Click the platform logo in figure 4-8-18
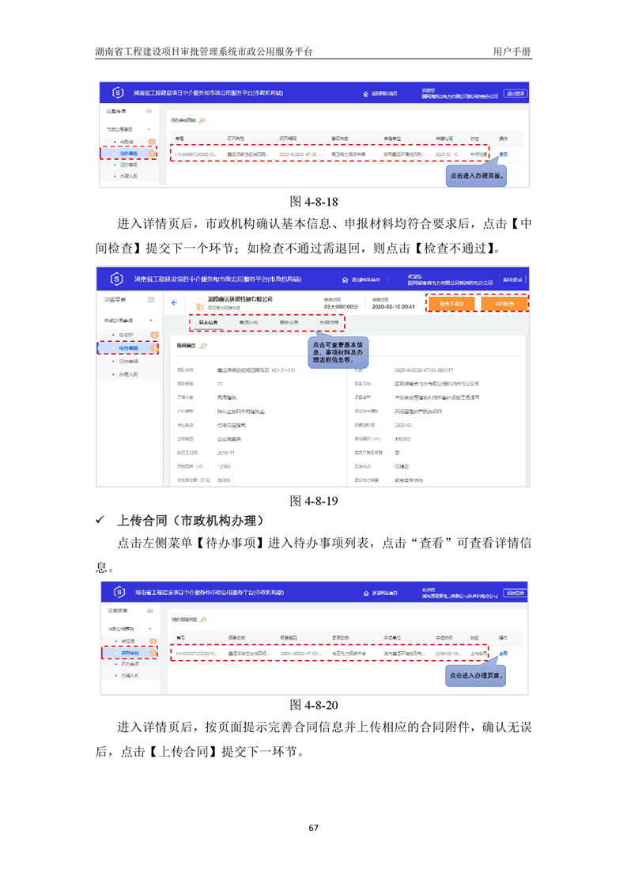This screenshot has height=888, width=627. click(117, 93)
